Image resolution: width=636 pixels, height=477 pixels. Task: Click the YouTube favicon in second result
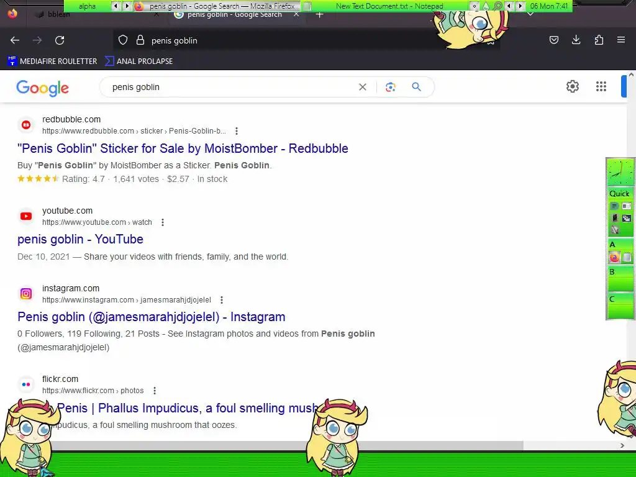coord(26,216)
